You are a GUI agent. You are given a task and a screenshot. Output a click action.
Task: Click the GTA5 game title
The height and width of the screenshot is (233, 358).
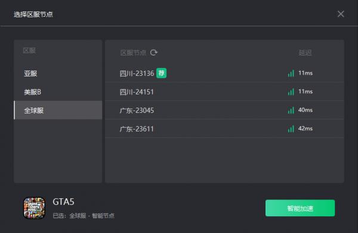63,202
